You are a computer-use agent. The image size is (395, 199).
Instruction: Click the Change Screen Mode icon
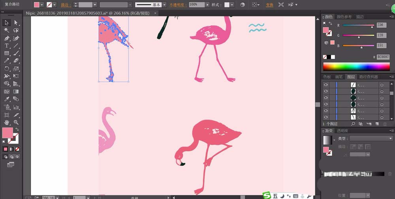[x=11, y=165]
